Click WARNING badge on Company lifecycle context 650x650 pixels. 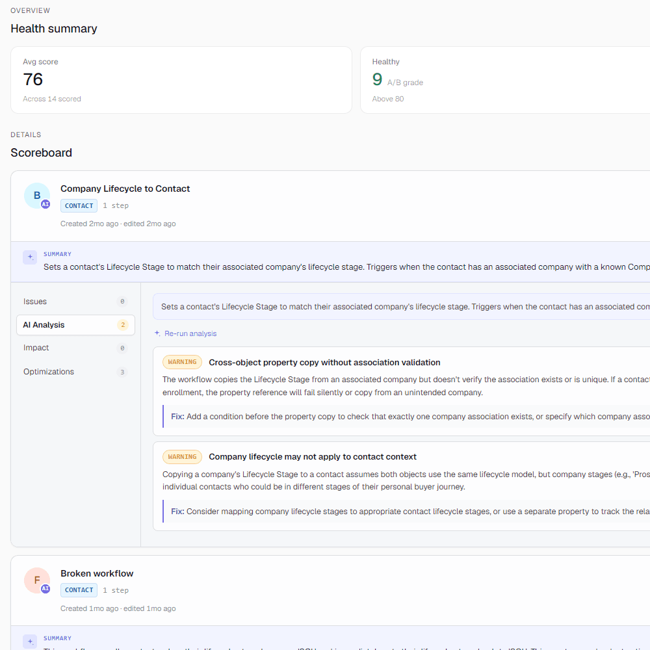click(x=183, y=457)
